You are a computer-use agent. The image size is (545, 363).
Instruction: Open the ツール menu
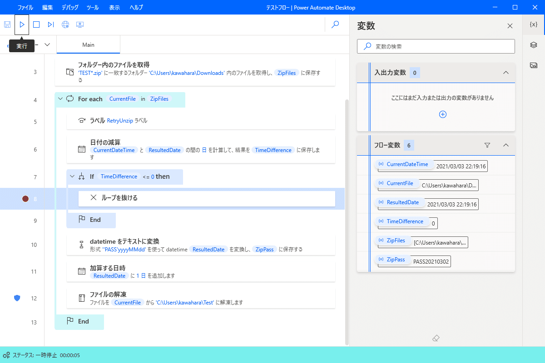92,7
